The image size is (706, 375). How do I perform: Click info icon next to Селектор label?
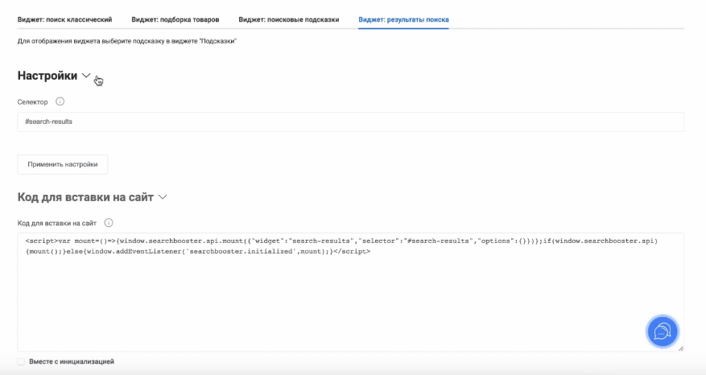[x=60, y=102]
